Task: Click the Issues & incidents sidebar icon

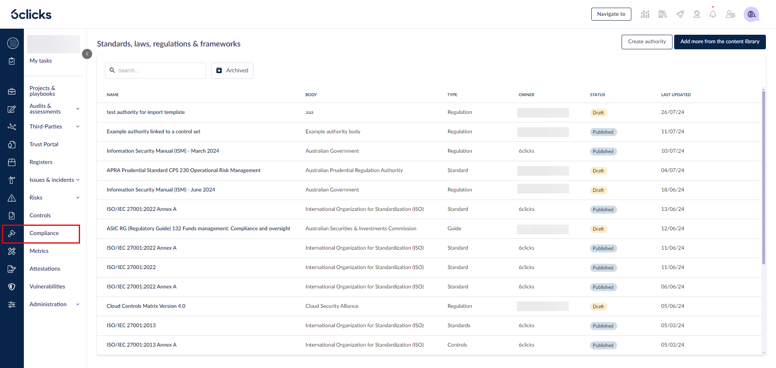Action: click(12, 180)
